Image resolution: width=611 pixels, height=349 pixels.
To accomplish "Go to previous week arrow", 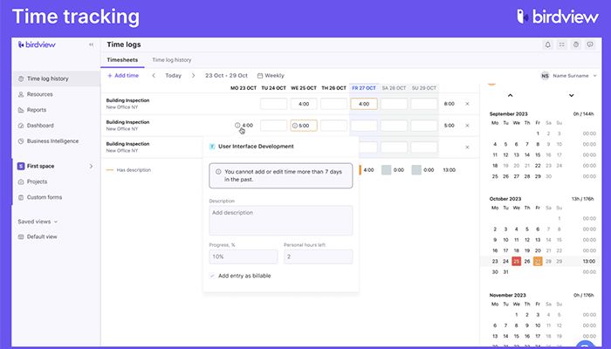I will (154, 76).
